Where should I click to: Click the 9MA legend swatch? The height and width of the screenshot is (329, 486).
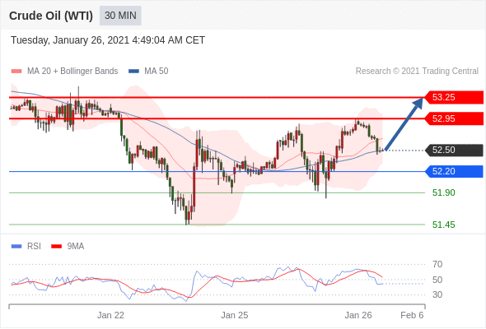point(56,247)
